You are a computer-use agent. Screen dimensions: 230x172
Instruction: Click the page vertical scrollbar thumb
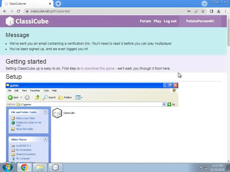[x=228, y=32]
